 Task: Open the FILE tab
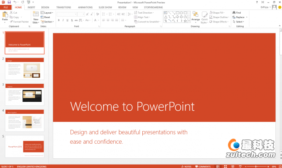6,7
